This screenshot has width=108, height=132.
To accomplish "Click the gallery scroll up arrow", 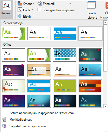I will click(x=105, y=22).
